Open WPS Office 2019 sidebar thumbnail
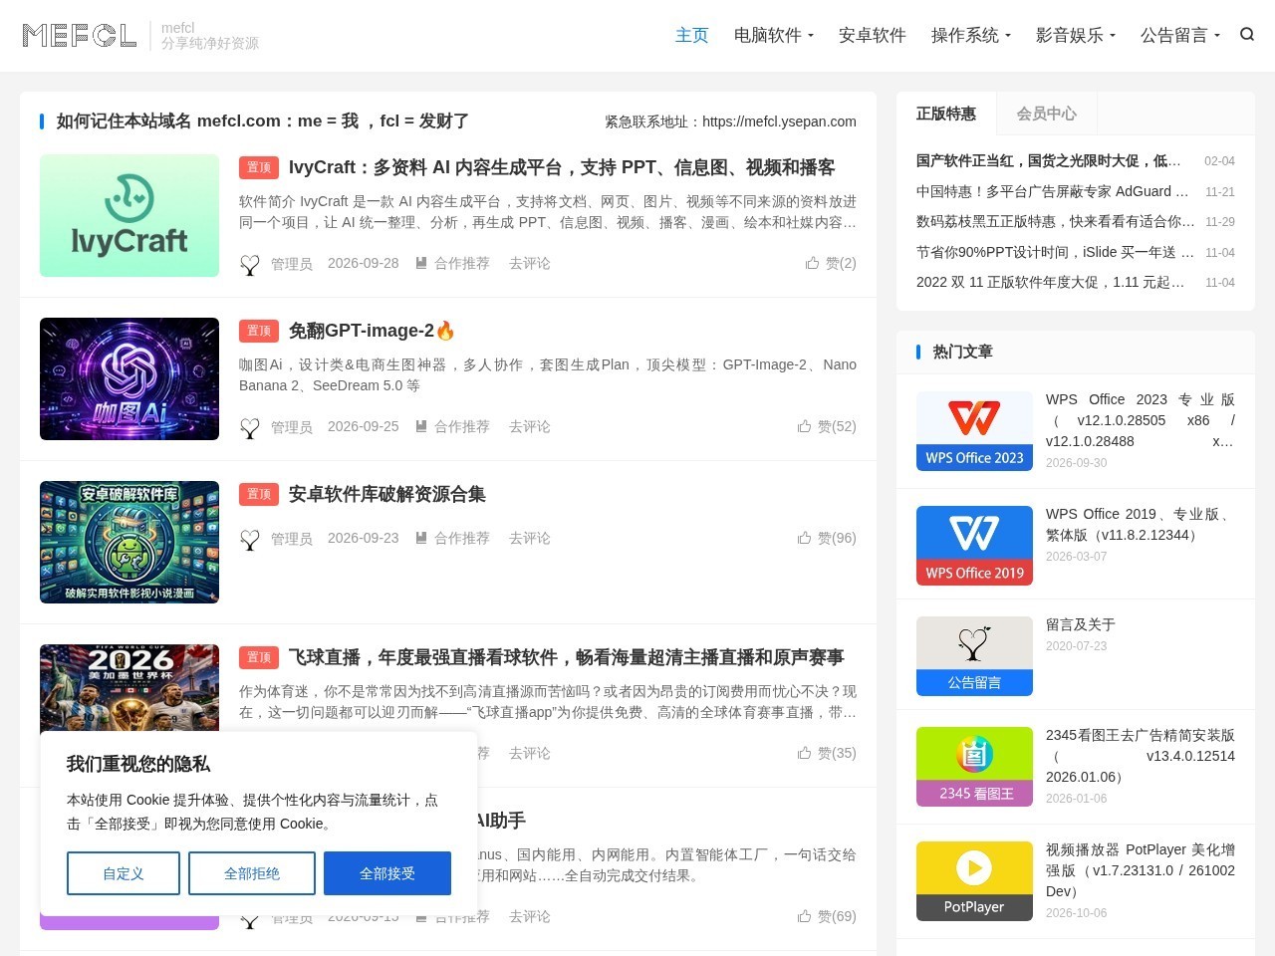The image size is (1275, 956). (974, 546)
